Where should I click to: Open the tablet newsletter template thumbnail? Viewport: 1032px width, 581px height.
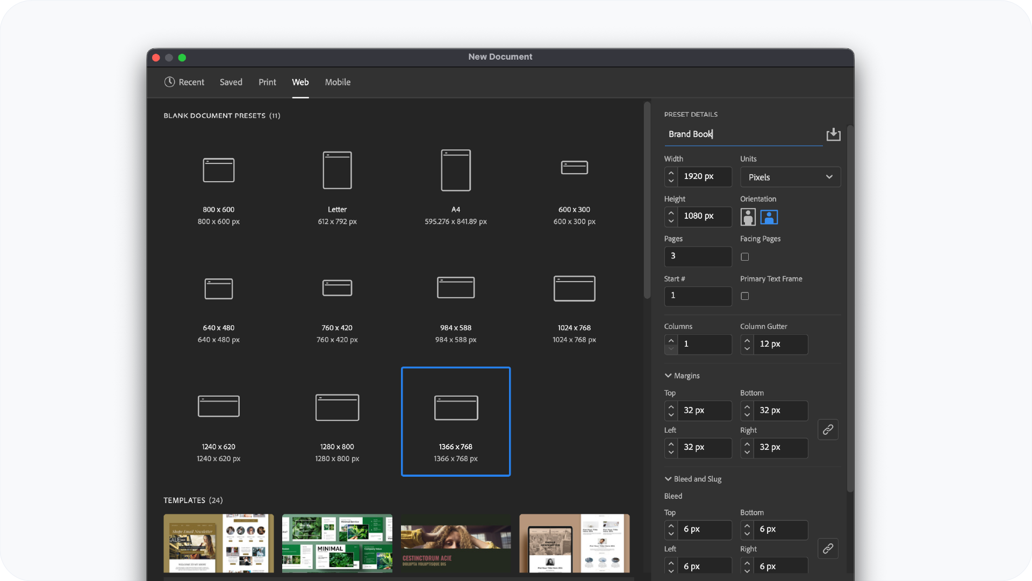pos(575,543)
